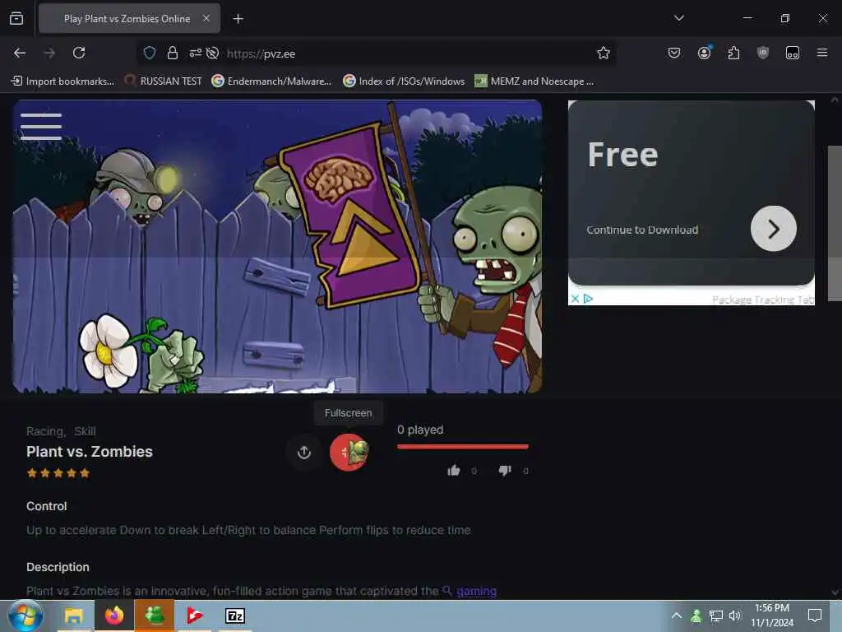Bookmark this page with the star

(603, 53)
